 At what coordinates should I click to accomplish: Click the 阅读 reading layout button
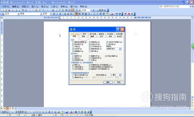pyautogui.click(x=101, y=10)
